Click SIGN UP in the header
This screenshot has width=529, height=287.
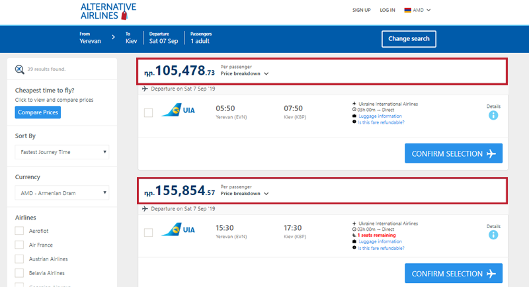[x=361, y=10]
